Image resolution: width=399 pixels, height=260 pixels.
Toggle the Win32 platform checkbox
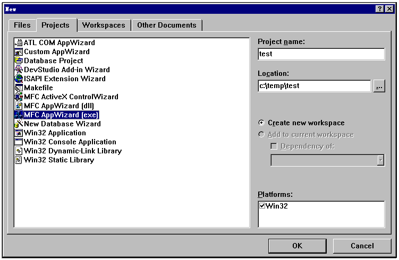pyautogui.click(x=262, y=205)
